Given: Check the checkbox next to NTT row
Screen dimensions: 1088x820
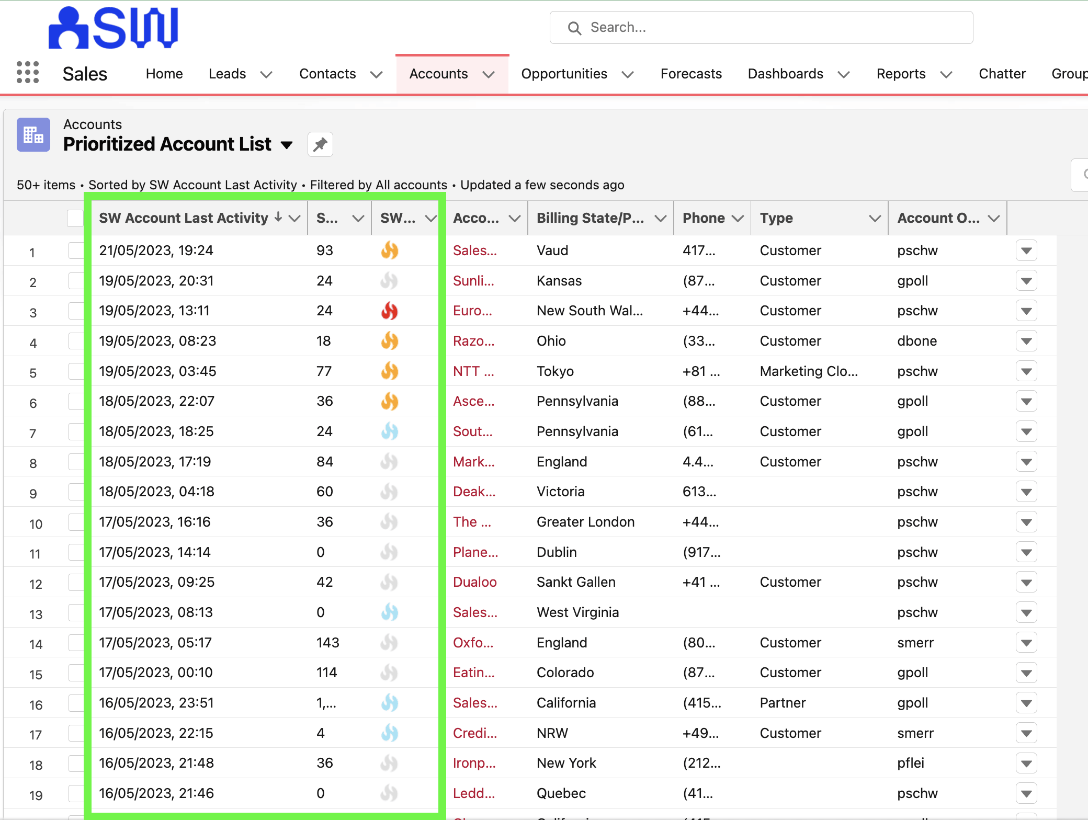Looking at the screenshot, I should (75, 371).
